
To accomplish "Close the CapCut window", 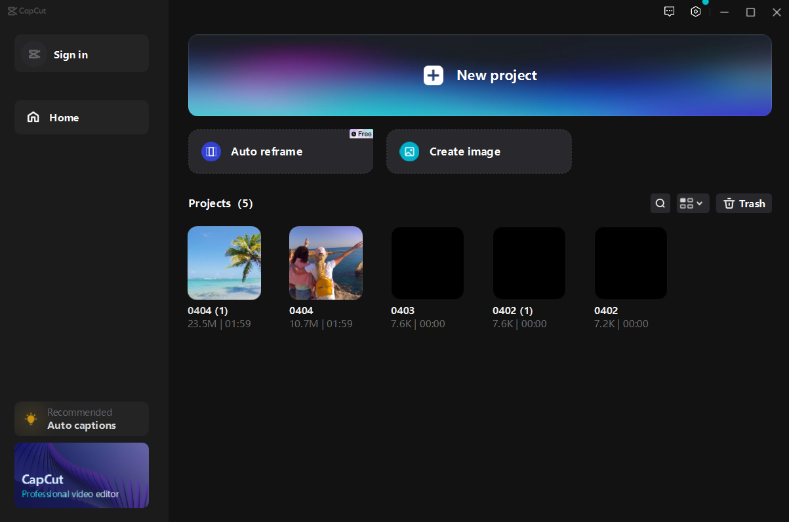I will pos(777,12).
